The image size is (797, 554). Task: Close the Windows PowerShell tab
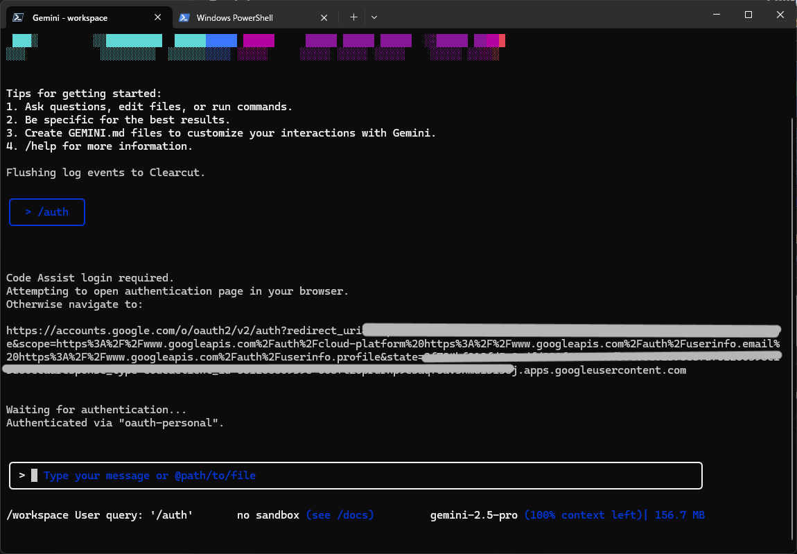324,17
